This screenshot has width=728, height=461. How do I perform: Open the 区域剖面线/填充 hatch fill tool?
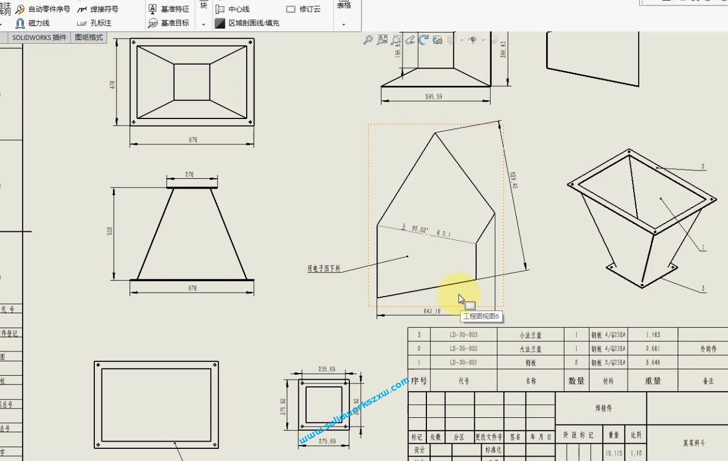(250, 23)
